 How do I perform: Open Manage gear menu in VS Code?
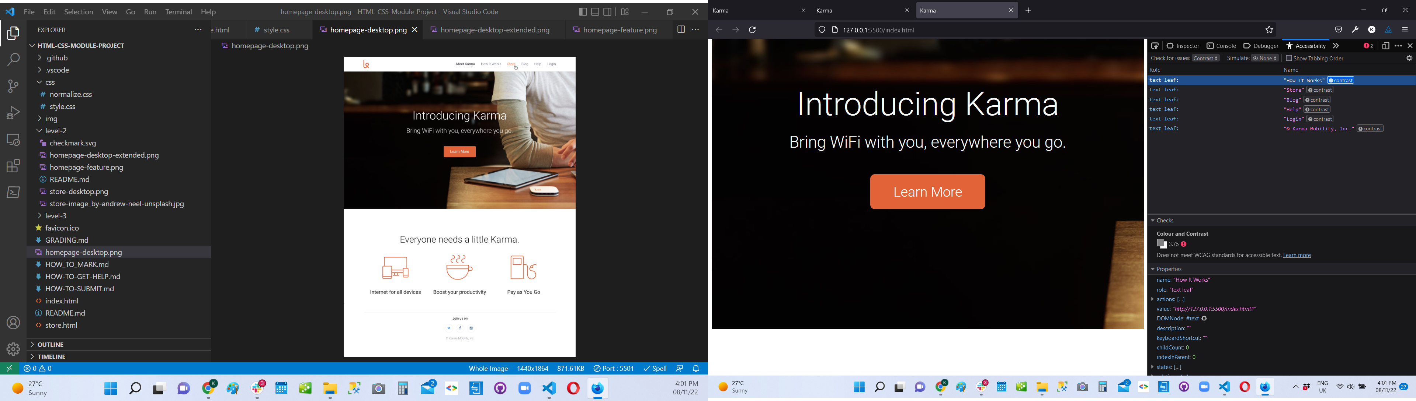click(x=13, y=349)
